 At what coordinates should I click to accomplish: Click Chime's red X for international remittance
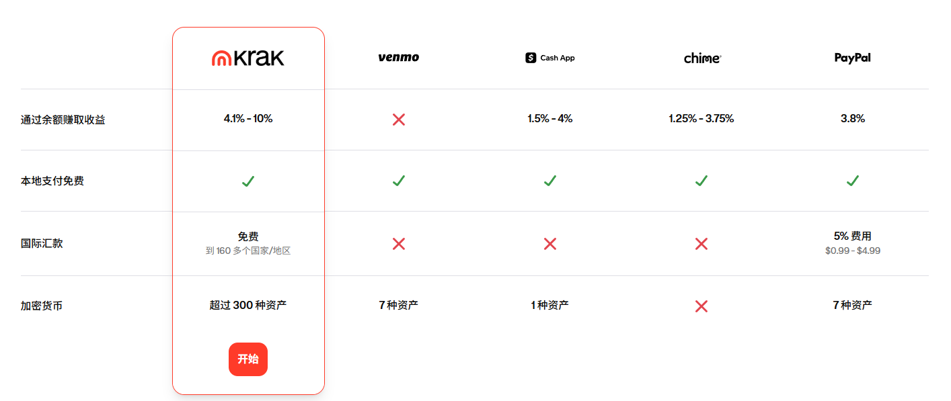(x=701, y=244)
